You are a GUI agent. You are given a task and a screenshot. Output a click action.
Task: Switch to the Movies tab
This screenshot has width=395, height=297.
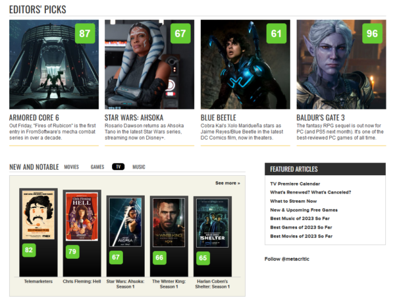(x=72, y=167)
